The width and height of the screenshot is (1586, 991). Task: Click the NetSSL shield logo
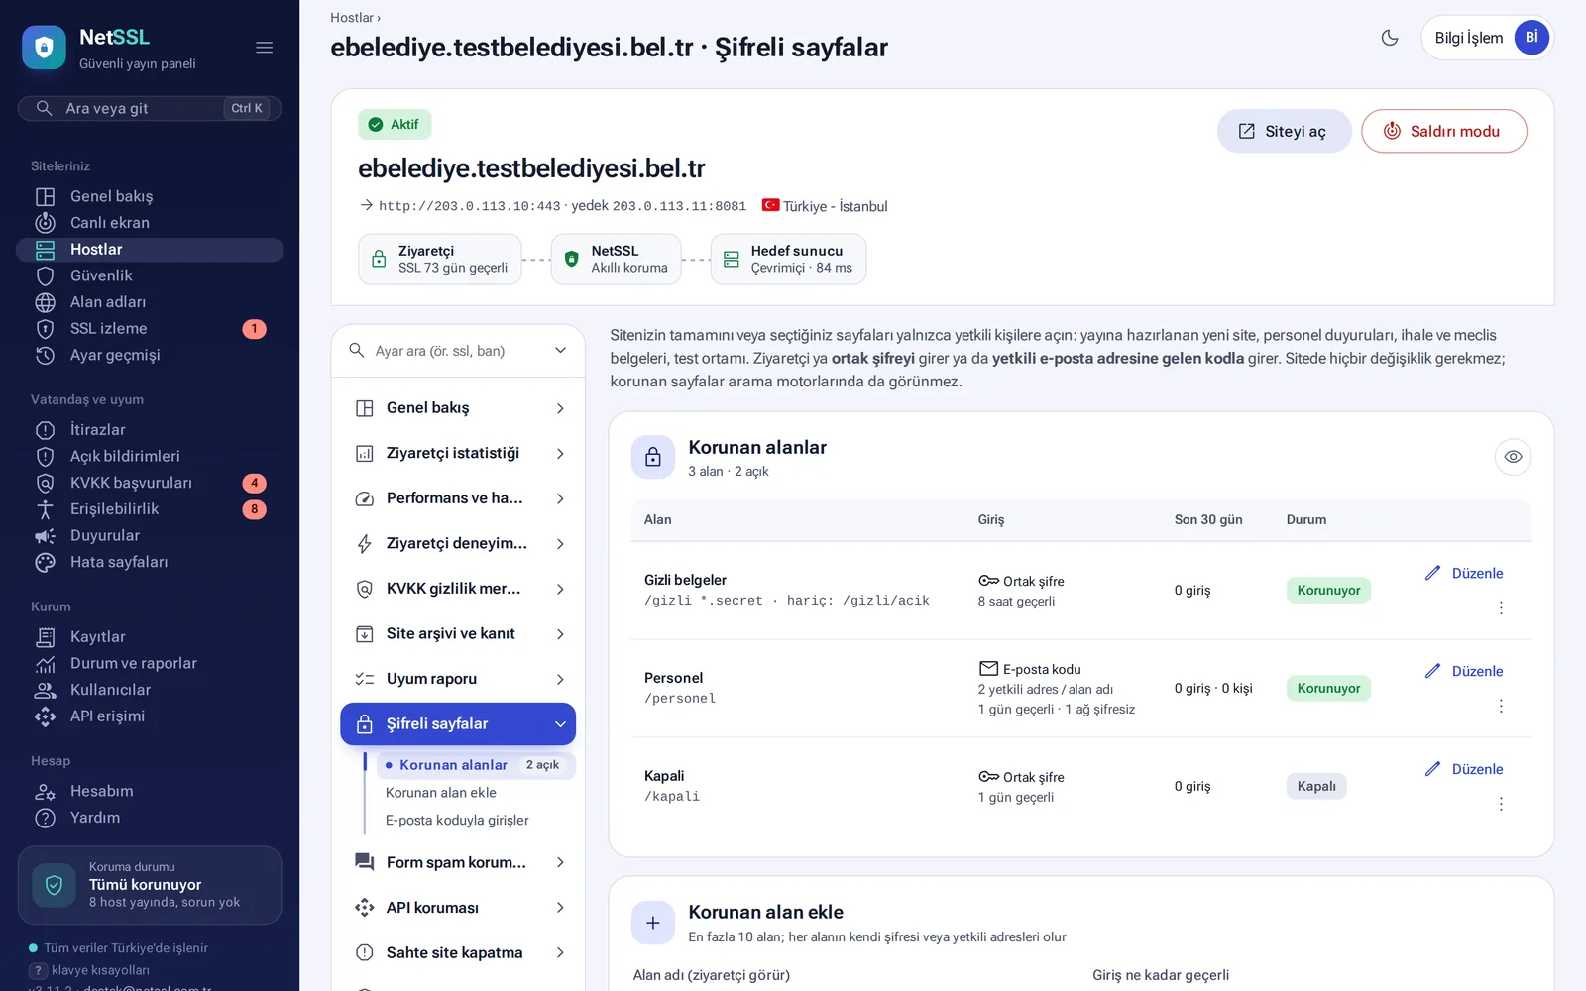coord(44,48)
